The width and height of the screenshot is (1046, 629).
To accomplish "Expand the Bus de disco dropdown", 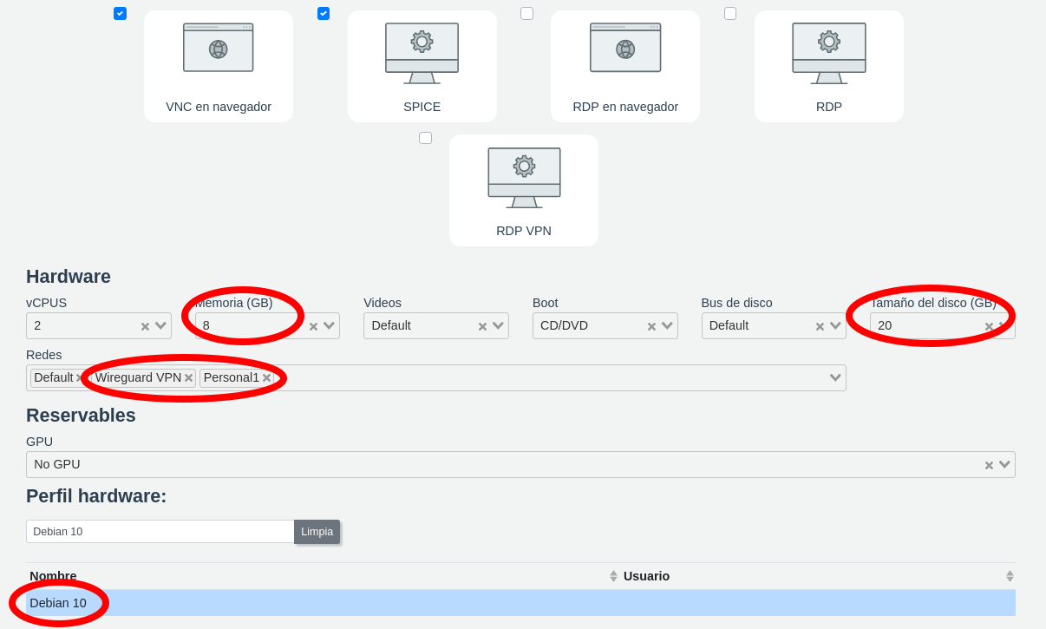I will coord(835,326).
